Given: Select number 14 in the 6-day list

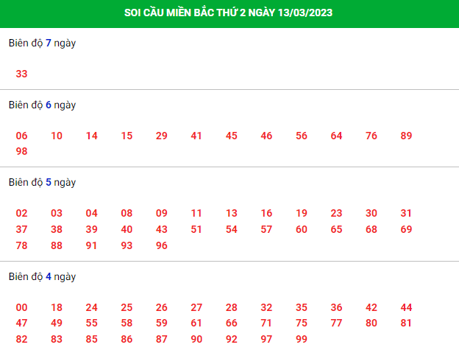Looking at the screenshot, I should pyautogui.click(x=92, y=136).
